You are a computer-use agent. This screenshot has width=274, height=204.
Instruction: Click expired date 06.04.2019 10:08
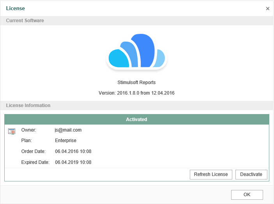pyautogui.click(x=73, y=162)
